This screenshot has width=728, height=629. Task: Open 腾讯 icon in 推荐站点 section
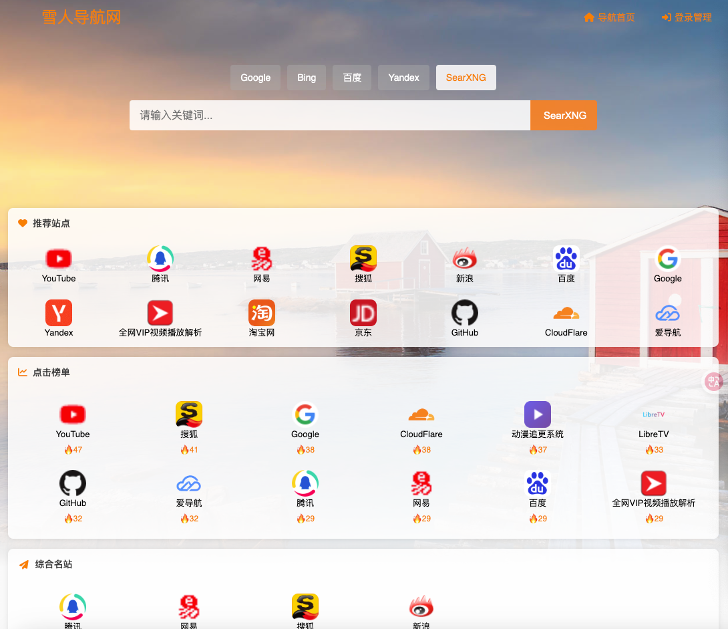pyautogui.click(x=160, y=259)
